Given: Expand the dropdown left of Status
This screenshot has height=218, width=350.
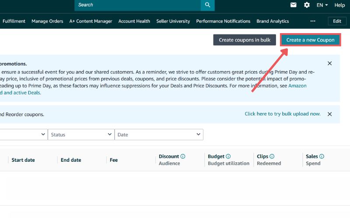Looking at the screenshot, I should click(24, 135).
